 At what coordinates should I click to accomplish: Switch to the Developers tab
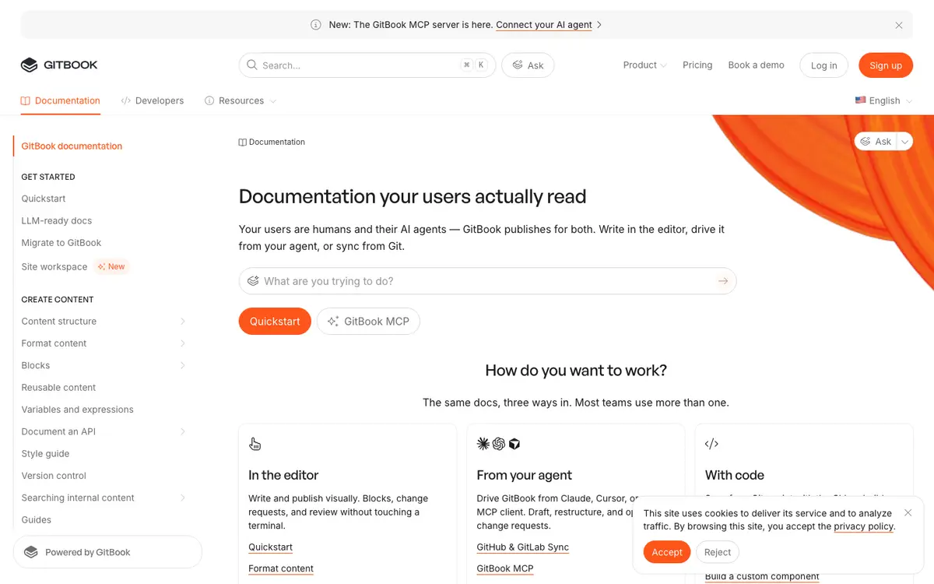pos(153,100)
